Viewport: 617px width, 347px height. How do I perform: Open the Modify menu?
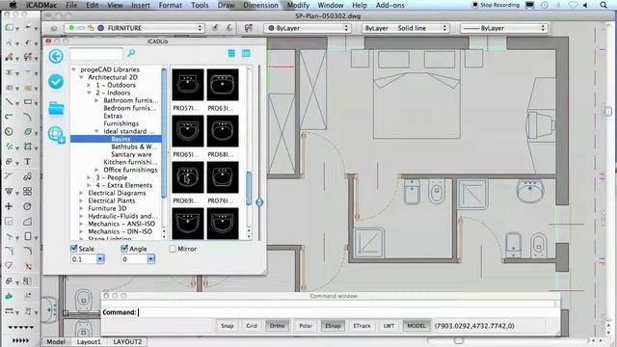pyautogui.click(x=298, y=5)
